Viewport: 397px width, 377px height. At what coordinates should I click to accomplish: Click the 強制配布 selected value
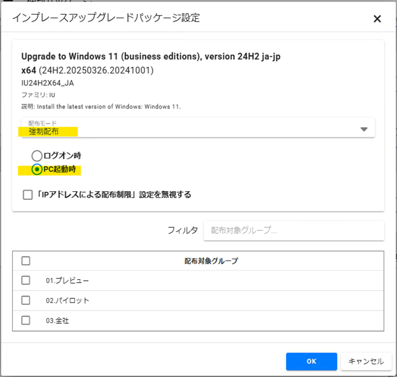pyautogui.click(x=44, y=132)
